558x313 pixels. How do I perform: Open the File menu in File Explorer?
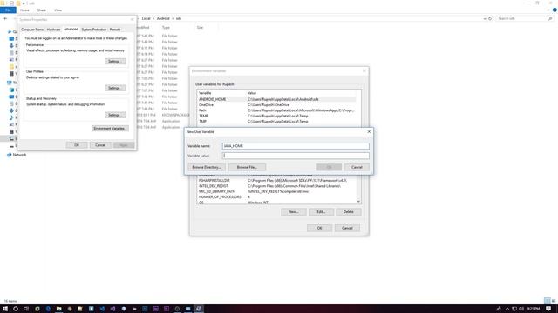pos(8,10)
